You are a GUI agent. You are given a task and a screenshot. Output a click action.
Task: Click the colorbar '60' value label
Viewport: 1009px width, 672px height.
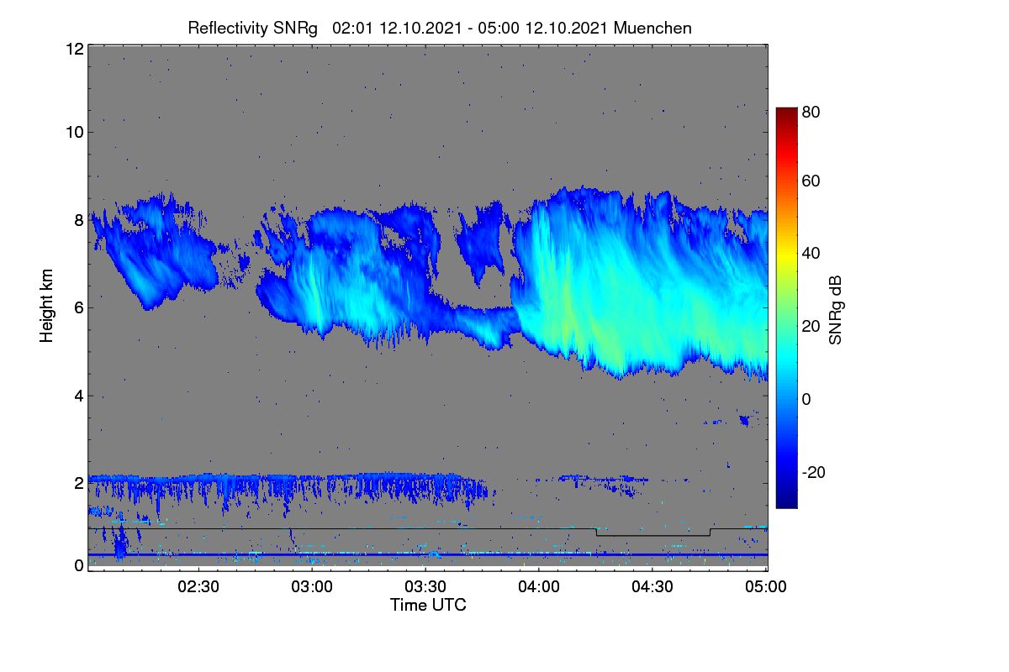tap(811, 181)
